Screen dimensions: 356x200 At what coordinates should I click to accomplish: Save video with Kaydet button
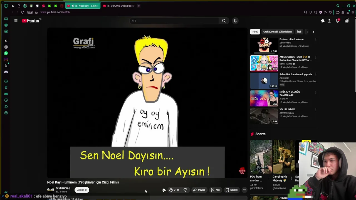coord(232,190)
